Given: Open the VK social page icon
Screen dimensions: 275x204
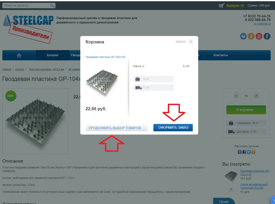Looking at the screenshot, I should (x=243, y=36).
